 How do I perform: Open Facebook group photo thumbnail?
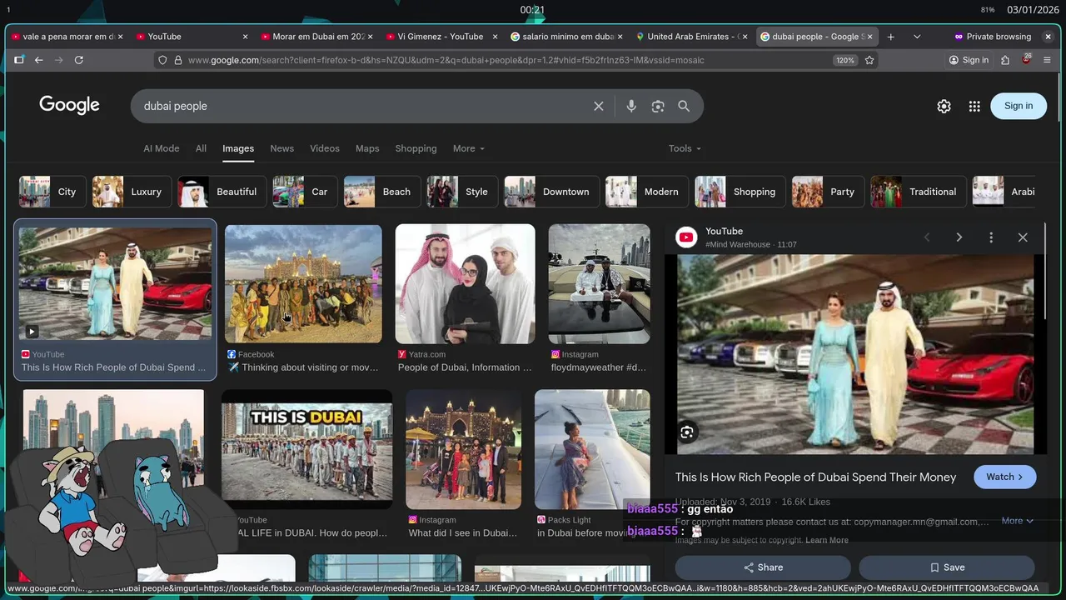click(x=303, y=283)
